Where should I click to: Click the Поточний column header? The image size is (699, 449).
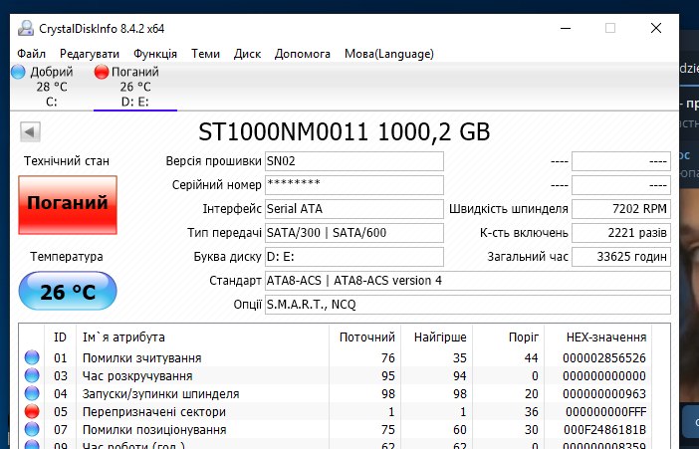coord(365,337)
